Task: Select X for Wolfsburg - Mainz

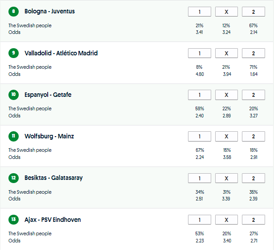Action: point(226,137)
